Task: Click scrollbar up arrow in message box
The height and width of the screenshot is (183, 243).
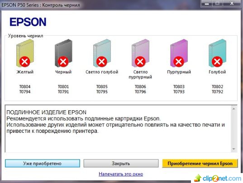Action: click(233, 109)
